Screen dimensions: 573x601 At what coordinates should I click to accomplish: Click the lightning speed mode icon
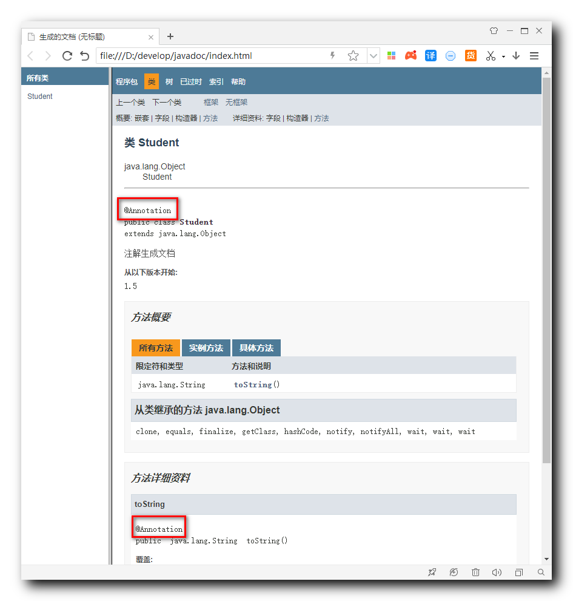point(333,56)
